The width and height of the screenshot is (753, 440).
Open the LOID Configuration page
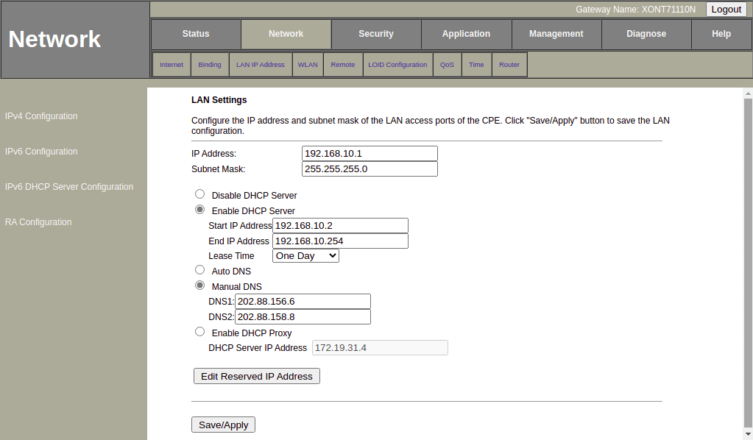tap(397, 64)
